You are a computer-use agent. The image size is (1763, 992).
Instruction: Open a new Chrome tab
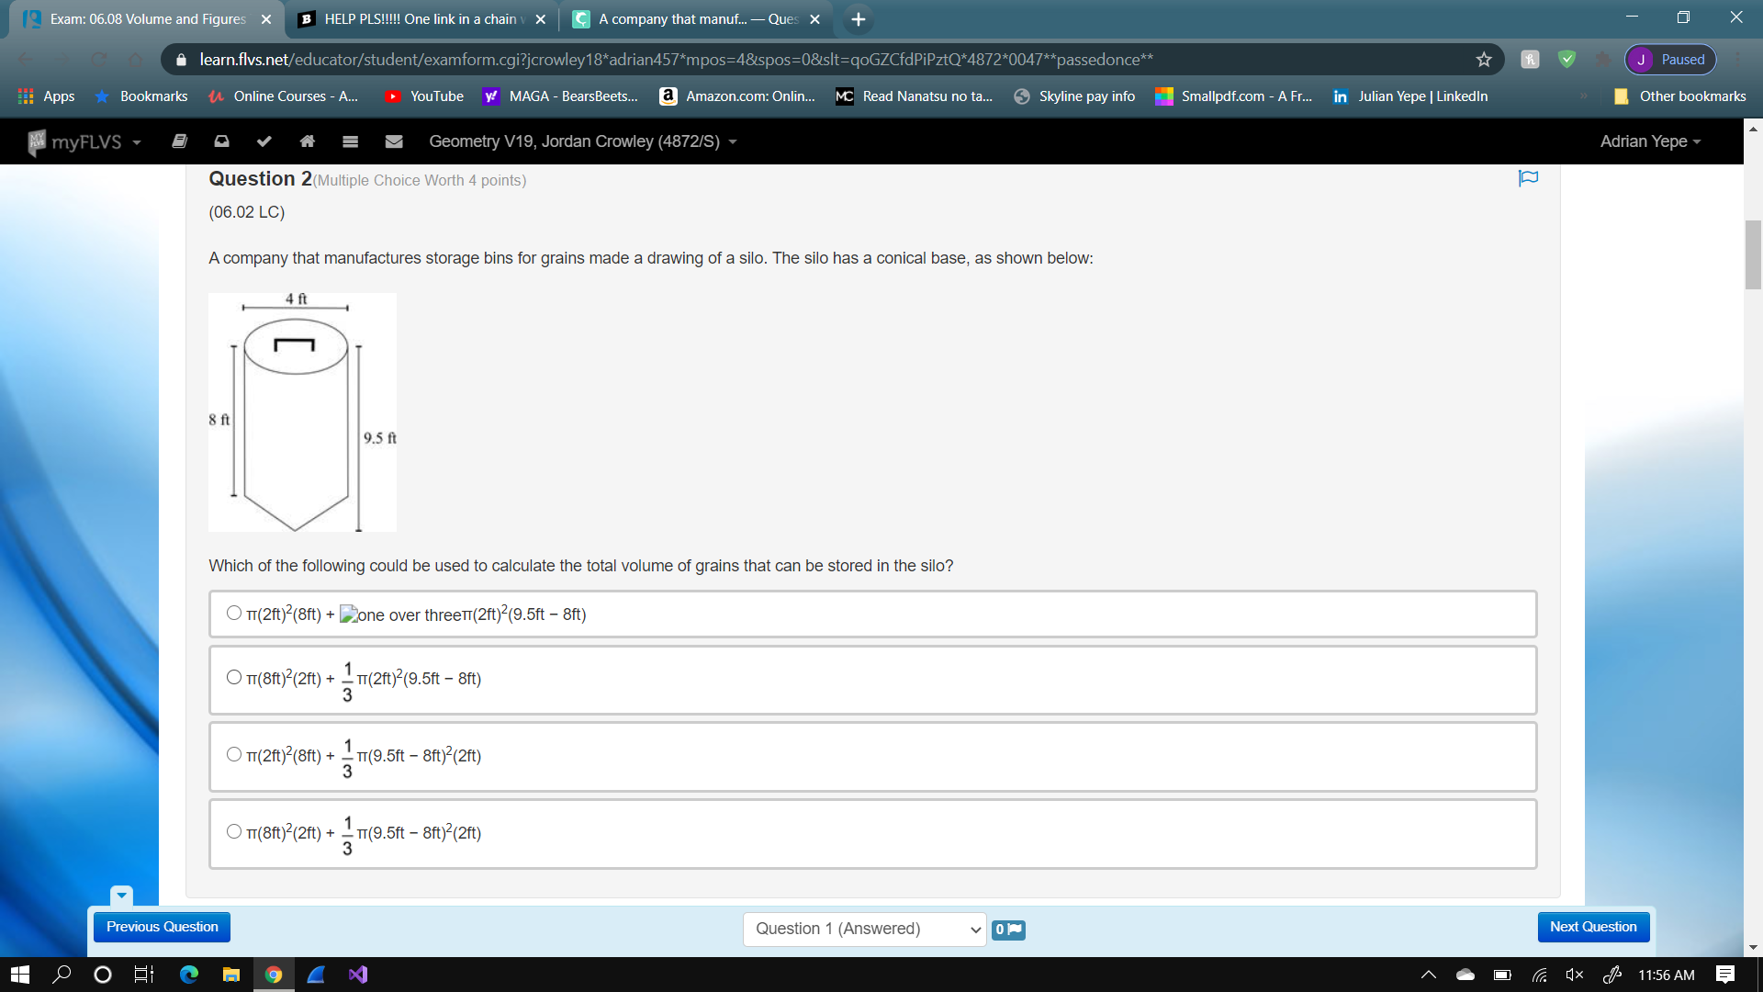click(859, 19)
